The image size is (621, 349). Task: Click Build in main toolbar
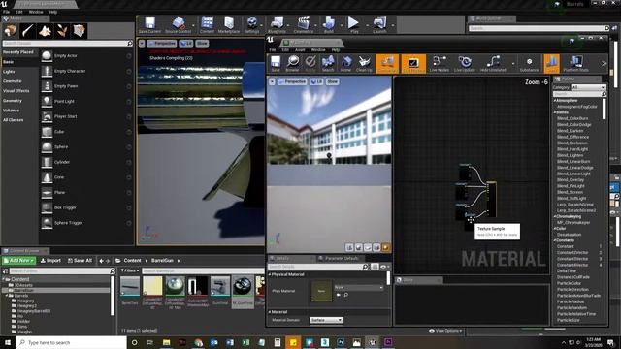pyautogui.click(x=329, y=25)
